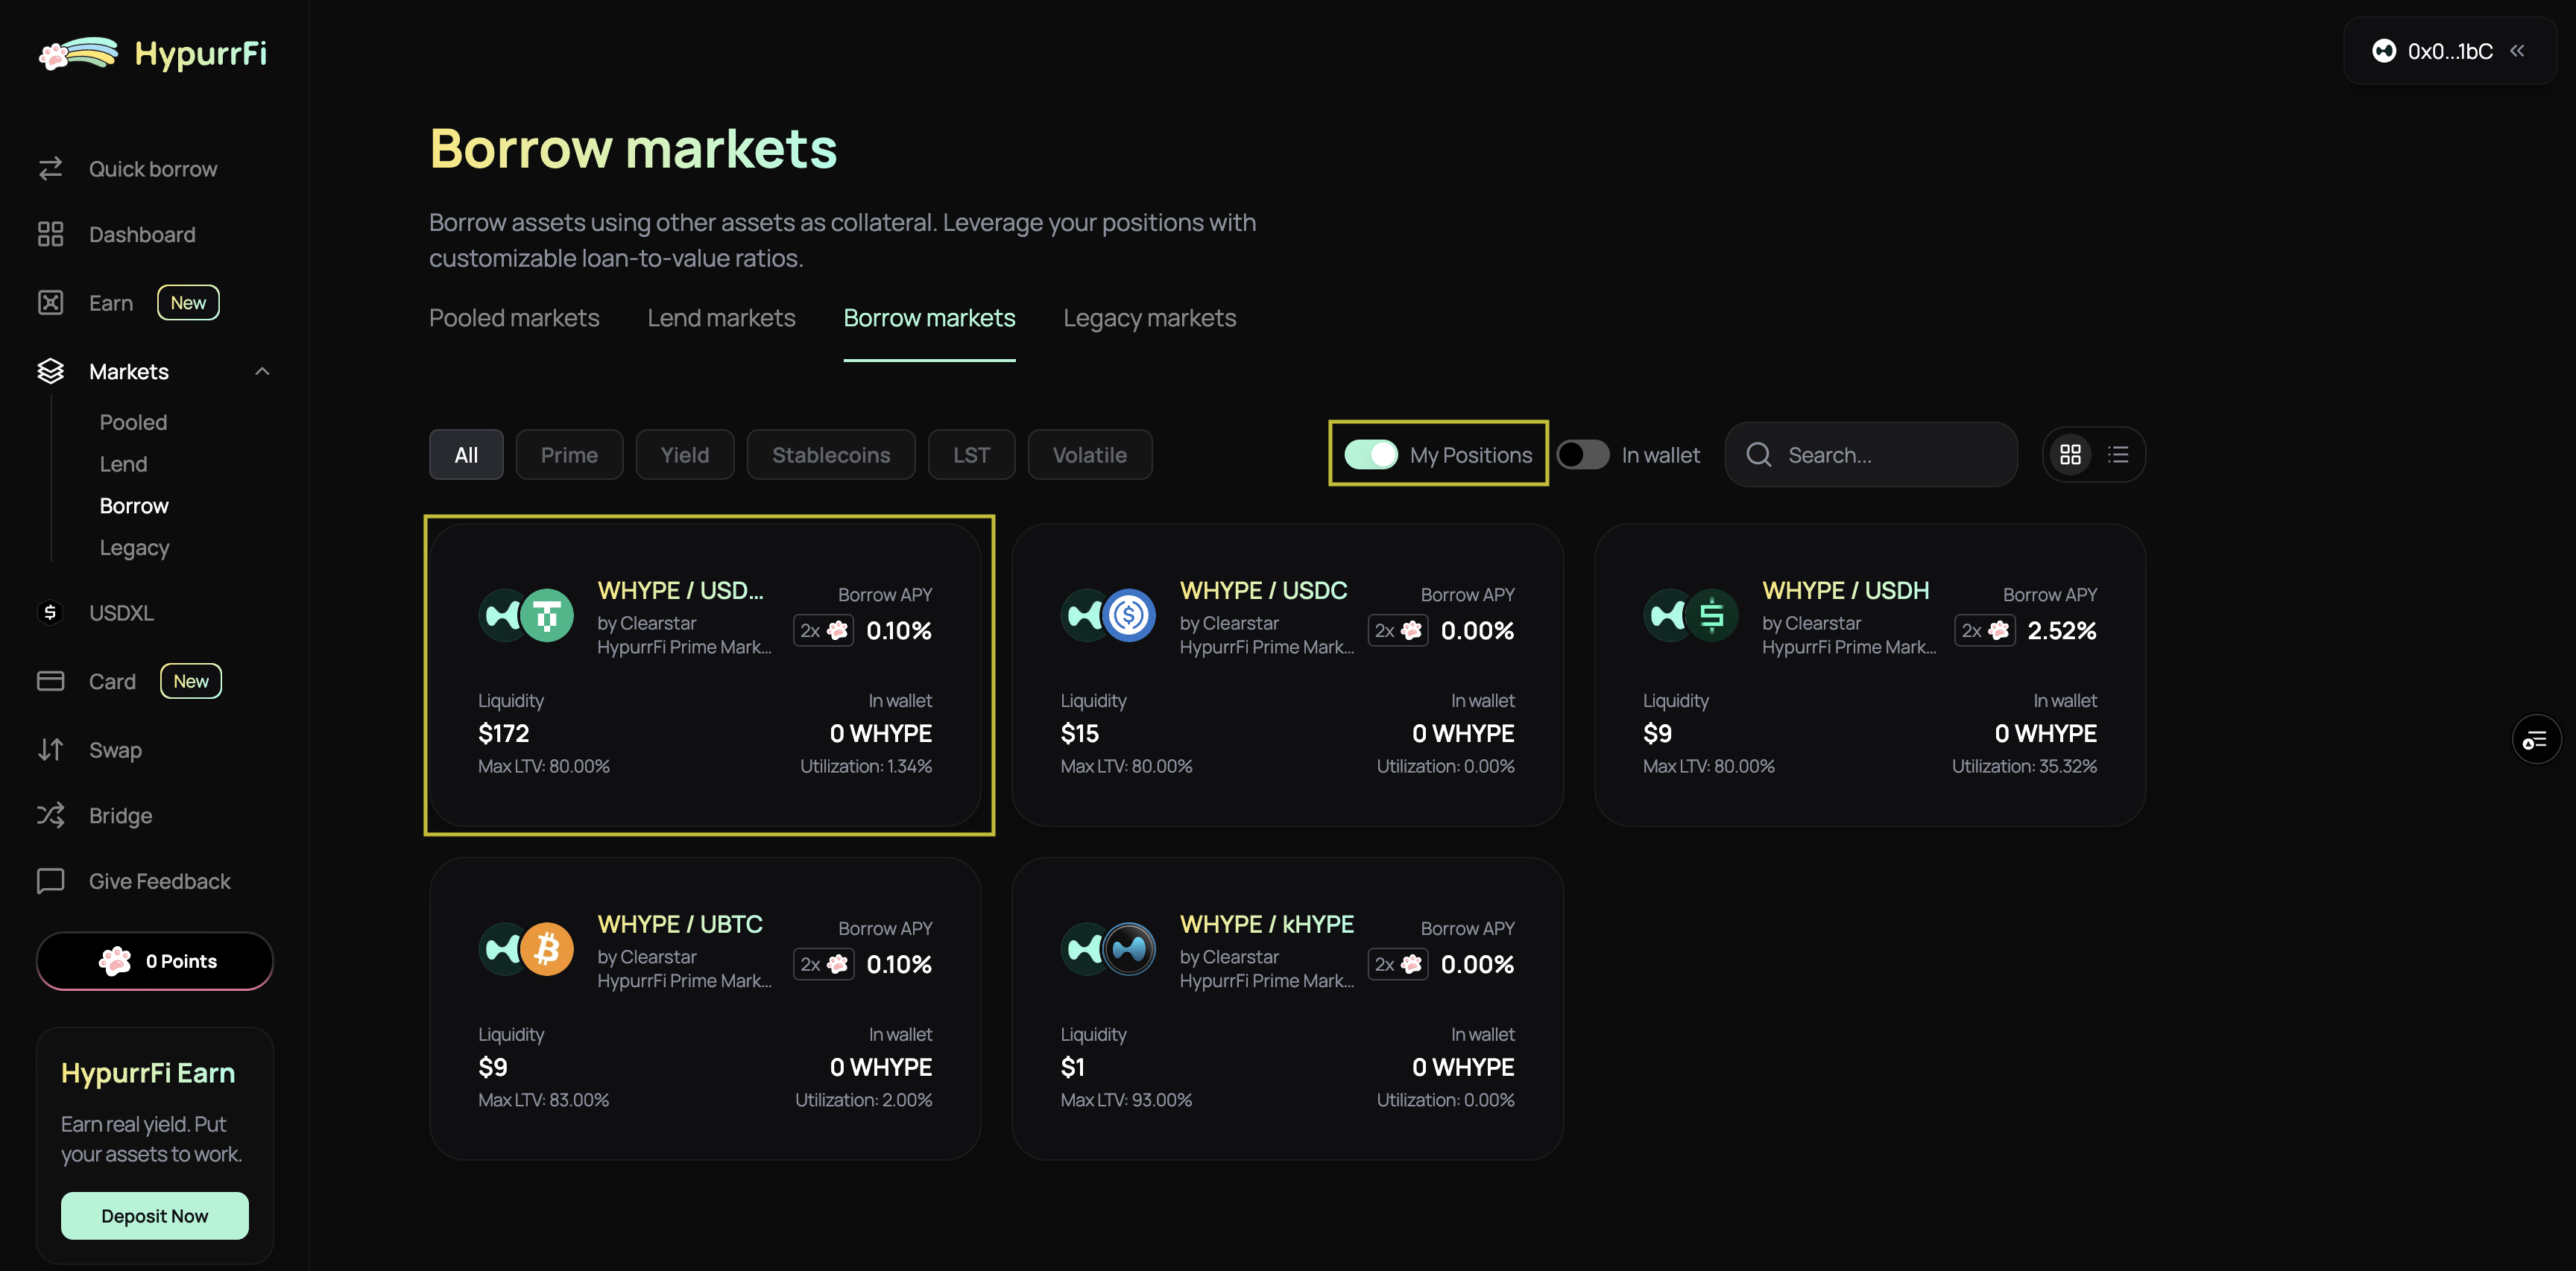
Task: Click the Quick borrow swap-arrows icon
Action: [x=50, y=168]
